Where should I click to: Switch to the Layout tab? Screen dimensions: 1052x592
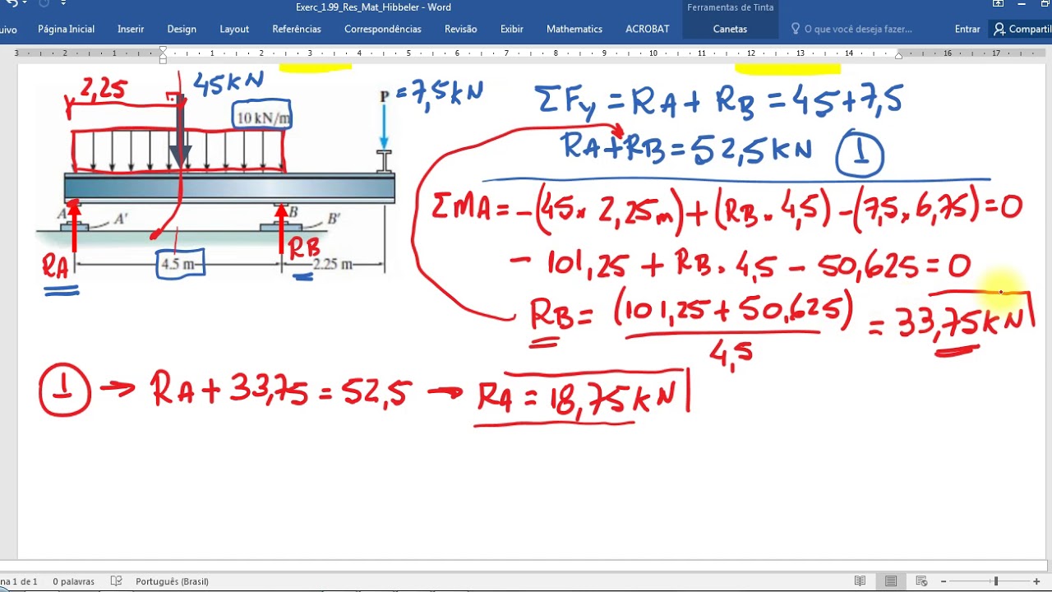click(x=234, y=29)
